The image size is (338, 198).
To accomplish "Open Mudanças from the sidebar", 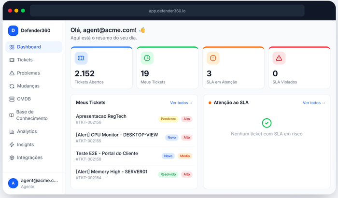I will 28,86.
